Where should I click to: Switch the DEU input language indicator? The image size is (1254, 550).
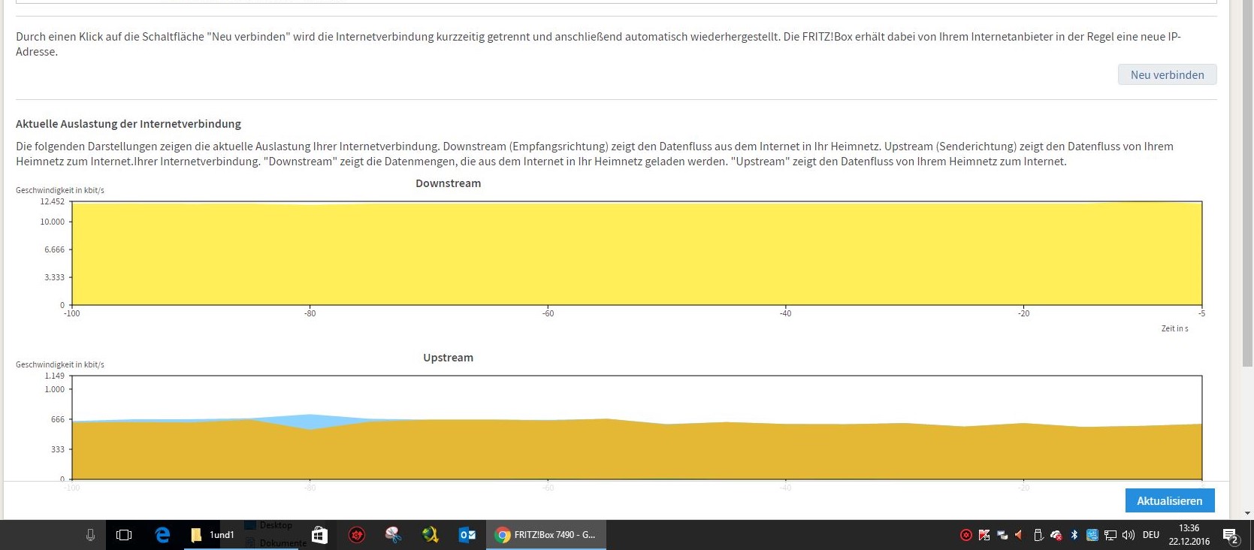pyautogui.click(x=1150, y=535)
